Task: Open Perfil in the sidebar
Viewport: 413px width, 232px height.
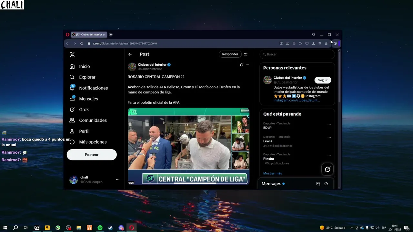Action: click(79, 131)
